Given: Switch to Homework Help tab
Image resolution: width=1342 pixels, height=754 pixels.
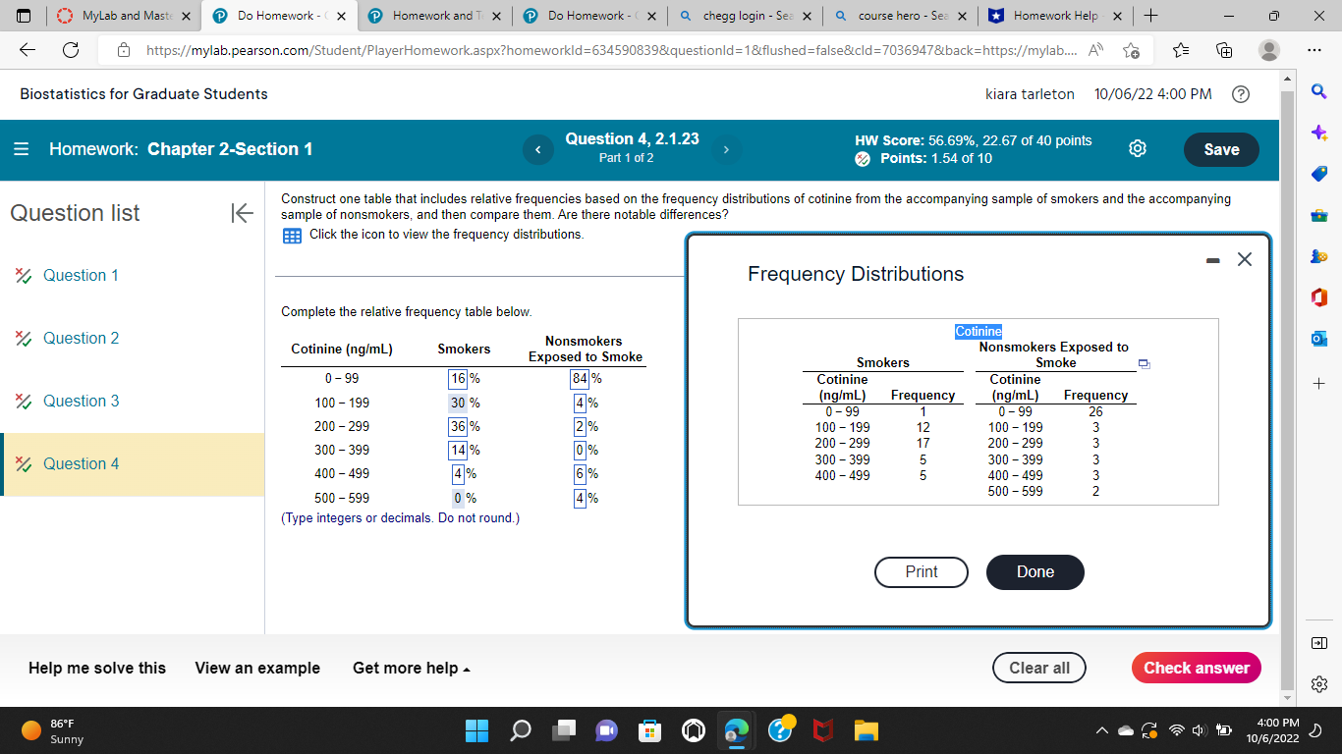Looking at the screenshot, I should pyautogui.click(x=1054, y=16).
